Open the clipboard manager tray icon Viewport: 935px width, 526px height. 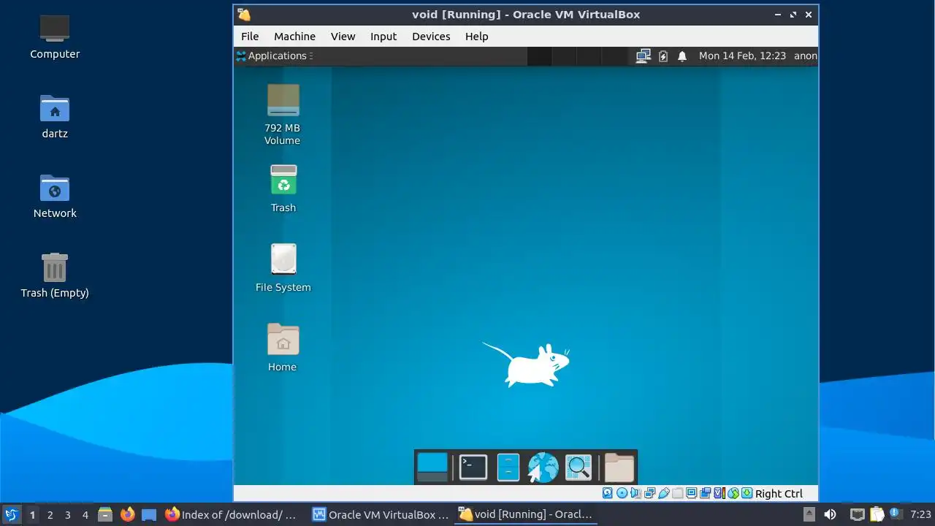coord(877,514)
